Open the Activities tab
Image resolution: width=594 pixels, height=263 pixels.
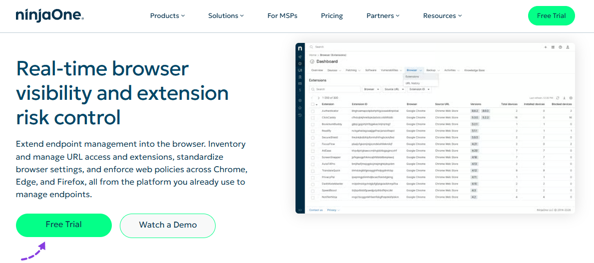tap(452, 70)
